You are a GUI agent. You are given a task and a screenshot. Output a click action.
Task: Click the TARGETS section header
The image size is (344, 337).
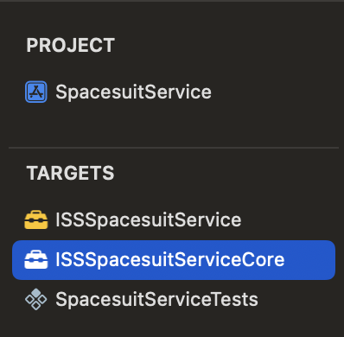coord(71,173)
